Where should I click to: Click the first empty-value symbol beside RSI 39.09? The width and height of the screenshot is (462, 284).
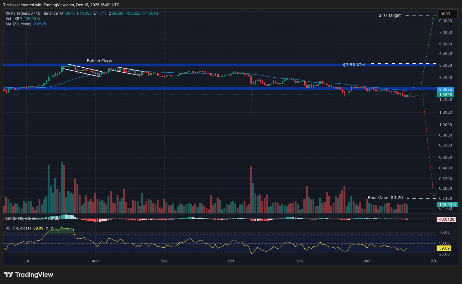point(47,228)
